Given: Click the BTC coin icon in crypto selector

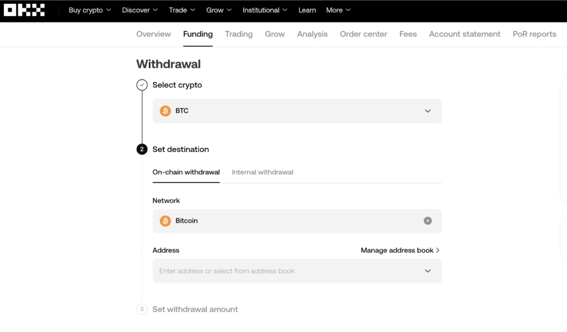Looking at the screenshot, I should click(165, 111).
